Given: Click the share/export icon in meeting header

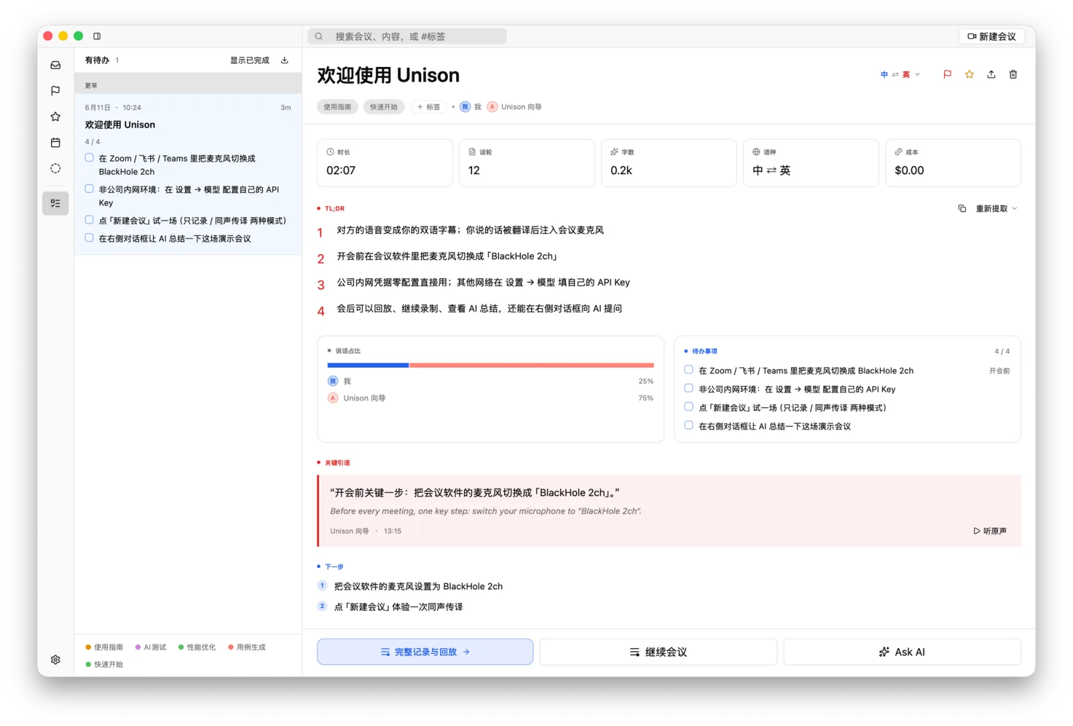Looking at the screenshot, I should point(991,74).
